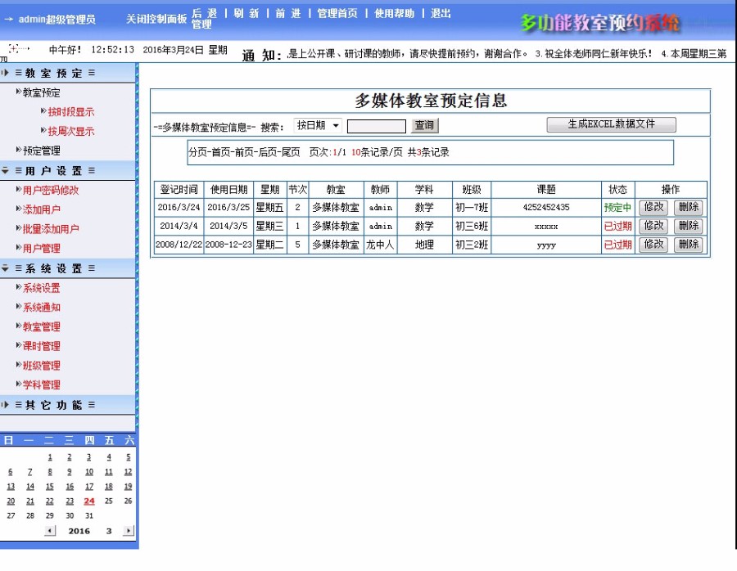Open 按周次显示 link
This screenshot has height=571, width=737.
(71, 132)
